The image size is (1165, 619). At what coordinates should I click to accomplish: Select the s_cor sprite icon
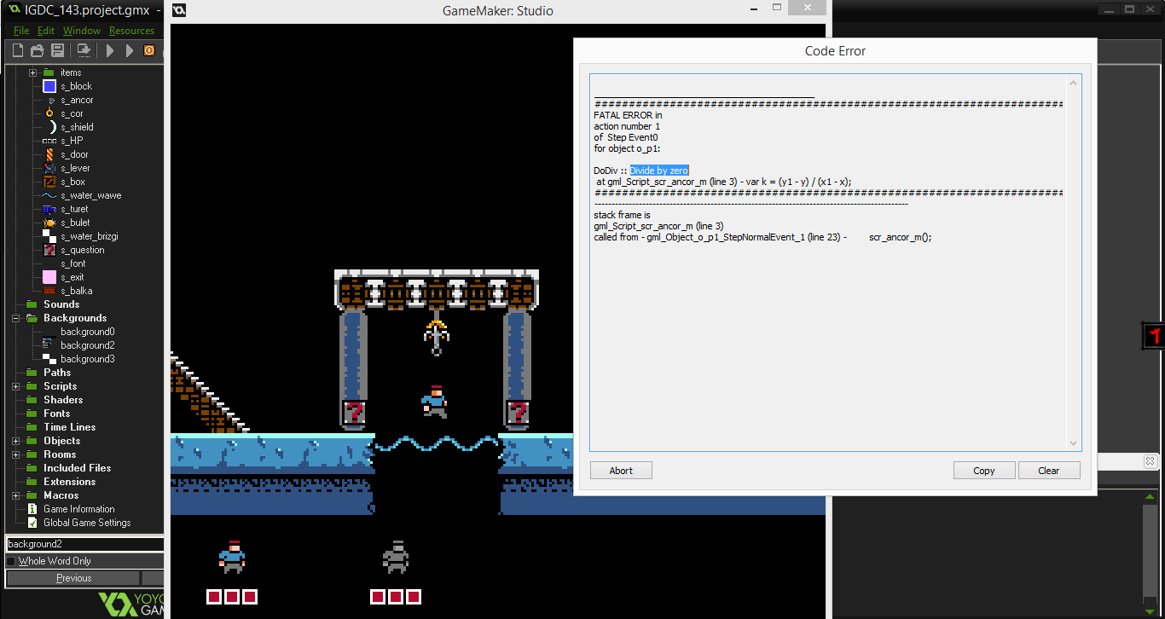[49, 113]
